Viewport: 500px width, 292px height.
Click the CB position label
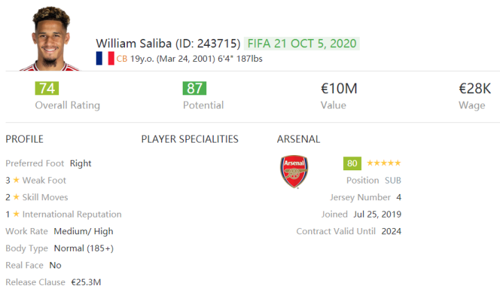[122, 59]
